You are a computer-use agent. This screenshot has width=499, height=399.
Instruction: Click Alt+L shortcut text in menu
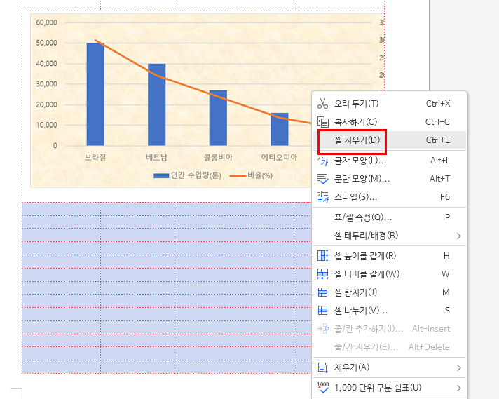click(x=440, y=161)
